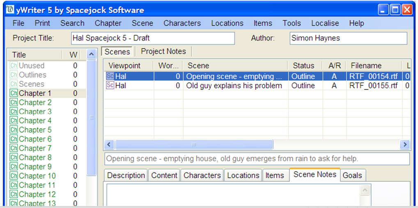Select the Scene Notes tab

coord(315,174)
